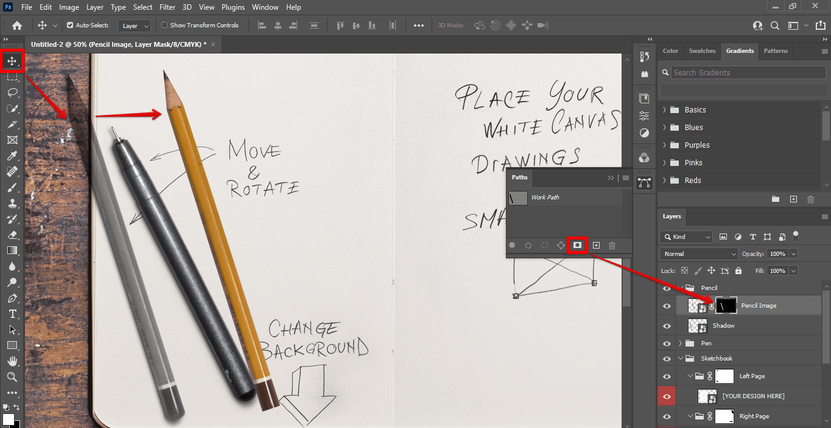Click the Create new group icon in Gradients panel
Viewport: 831px width, 428px height.
(775, 199)
